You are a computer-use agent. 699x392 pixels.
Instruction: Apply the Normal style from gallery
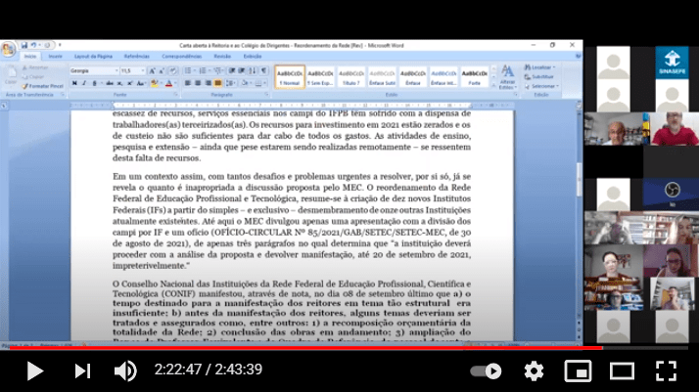[289, 76]
